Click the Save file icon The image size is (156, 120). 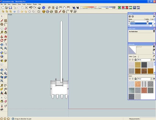10,8
